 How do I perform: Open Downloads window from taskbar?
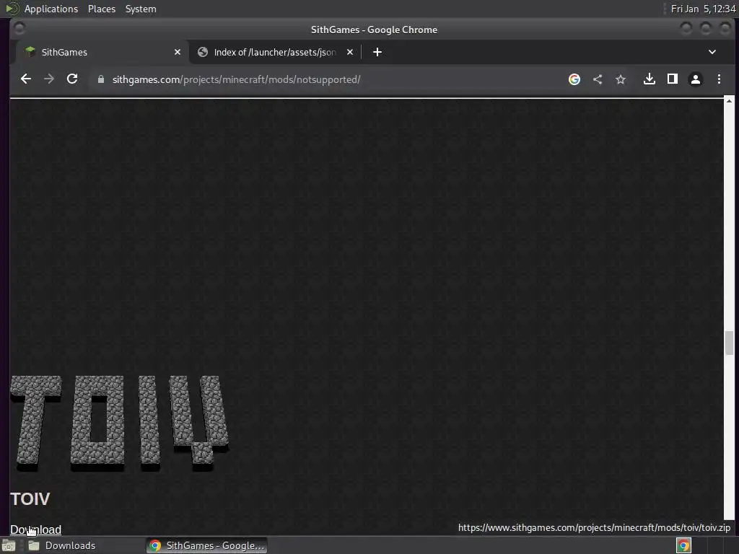[x=62, y=545]
